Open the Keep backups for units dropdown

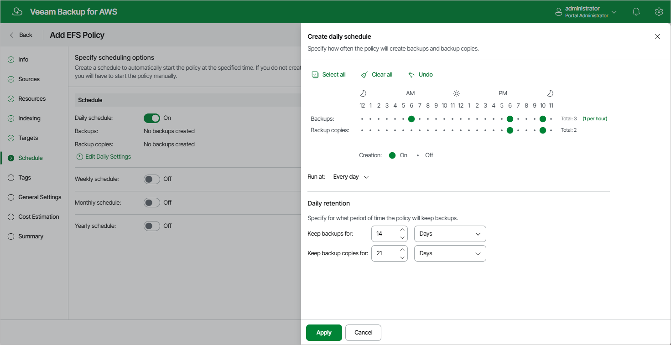click(x=450, y=234)
